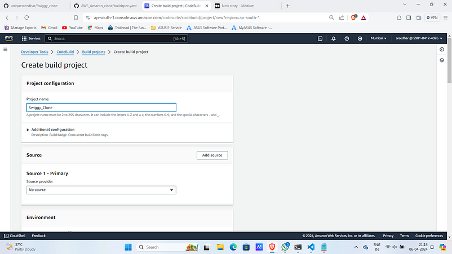Viewport: 452px width, 254px height.
Task: Open the AWS console home logo
Action: [8, 38]
